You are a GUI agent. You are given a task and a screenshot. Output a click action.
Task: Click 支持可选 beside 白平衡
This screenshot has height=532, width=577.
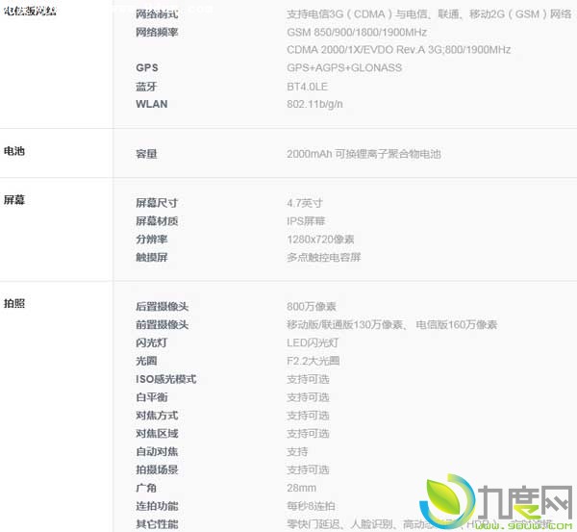(308, 397)
